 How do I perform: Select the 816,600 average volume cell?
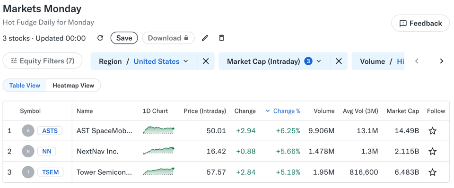(364, 172)
